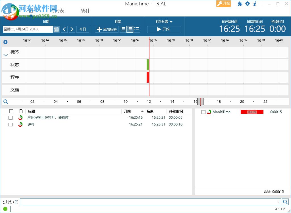This screenshot has height=213, width=291.
Task: Toggle the select-all checkbox in table header
Action: [x=11, y=111]
